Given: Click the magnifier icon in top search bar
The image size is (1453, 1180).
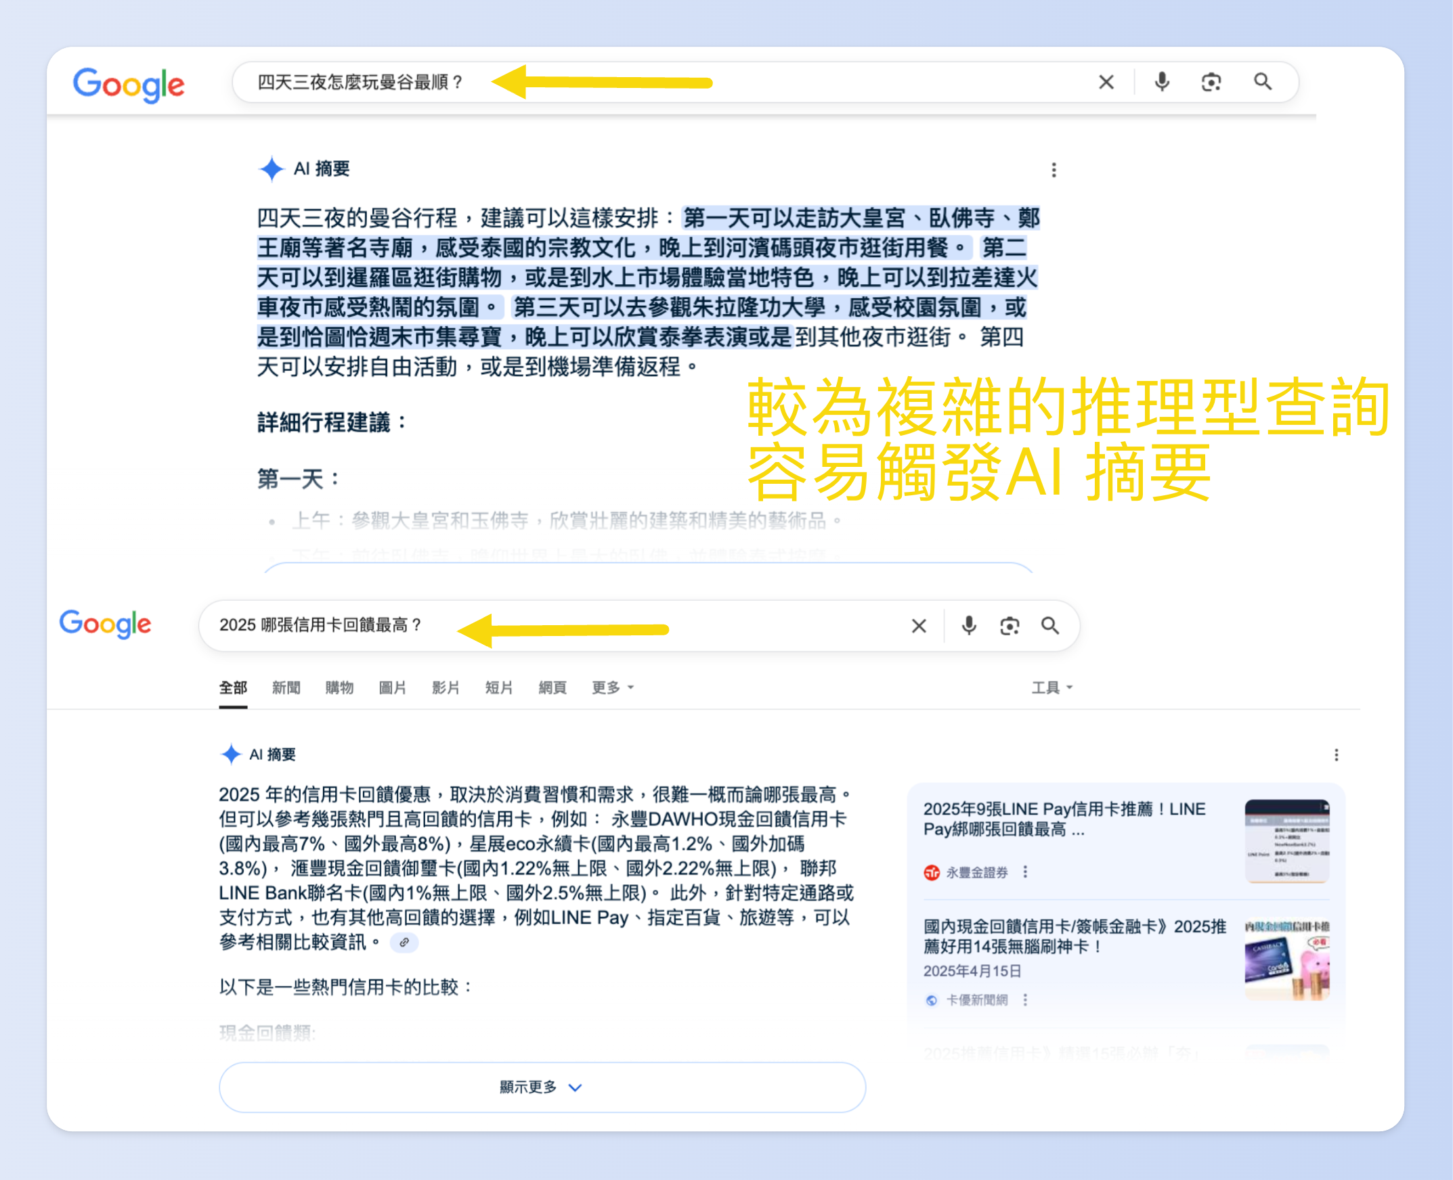Looking at the screenshot, I should click(x=1263, y=83).
